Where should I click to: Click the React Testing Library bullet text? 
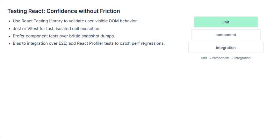point(75,21)
